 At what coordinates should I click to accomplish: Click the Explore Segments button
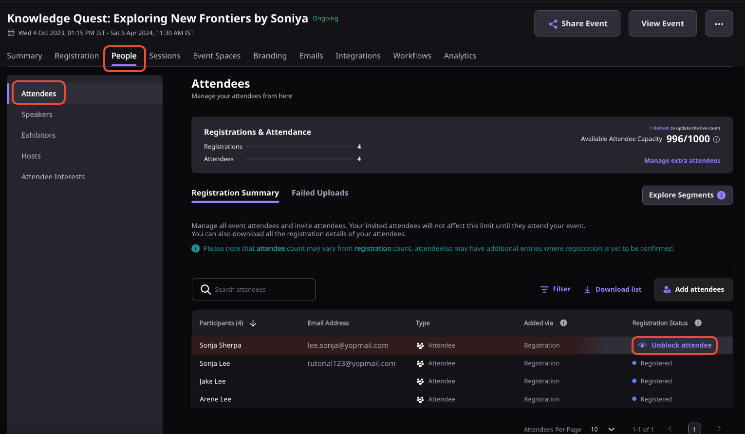687,195
